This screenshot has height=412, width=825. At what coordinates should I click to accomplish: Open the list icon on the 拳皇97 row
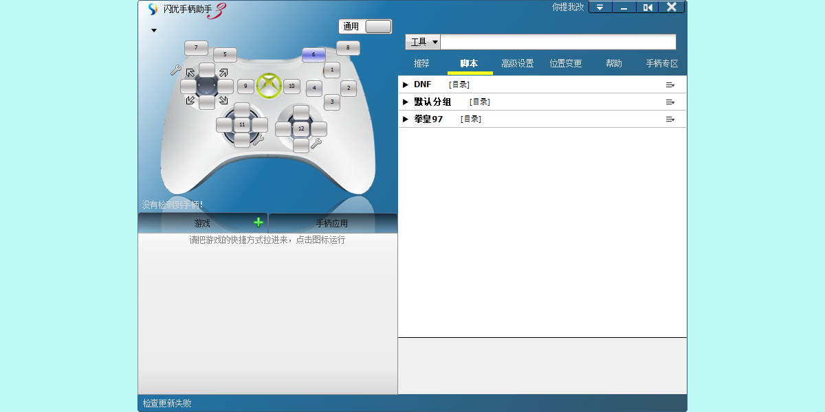pos(670,118)
